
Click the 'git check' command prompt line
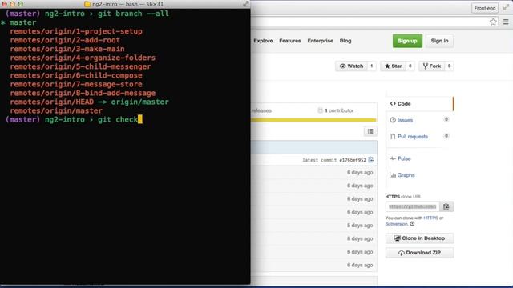pyautogui.click(x=74, y=119)
